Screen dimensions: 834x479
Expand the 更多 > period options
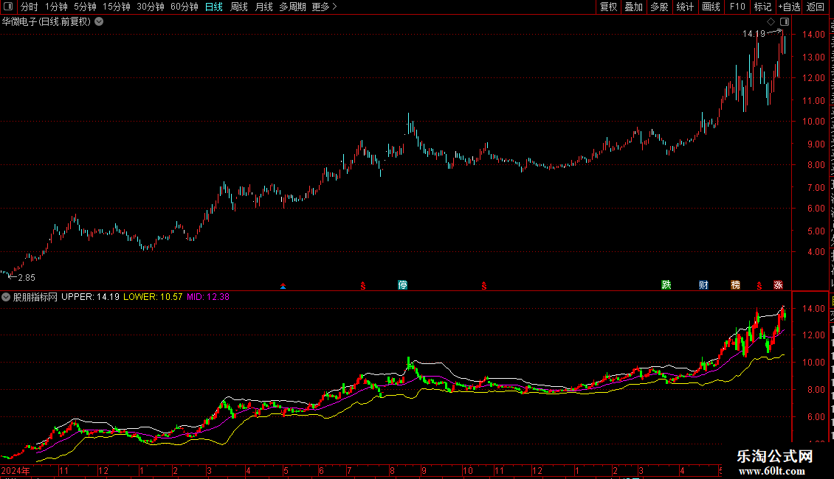[325, 7]
